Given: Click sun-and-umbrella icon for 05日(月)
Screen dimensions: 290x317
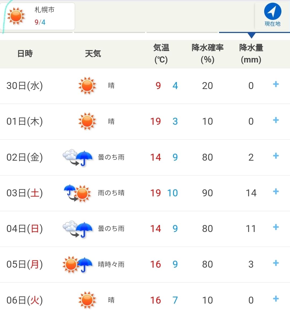Looking at the screenshot, I should pyautogui.click(x=78, y=265).
